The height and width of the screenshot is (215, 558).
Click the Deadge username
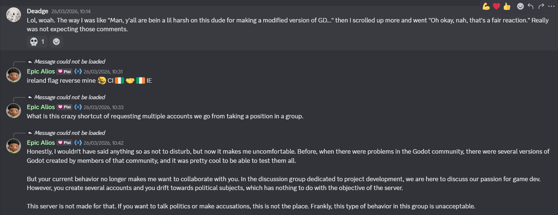[38, 11]
